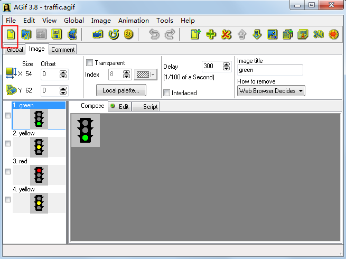
Task: Click the new blank frame icon
Action: (195, 34)
